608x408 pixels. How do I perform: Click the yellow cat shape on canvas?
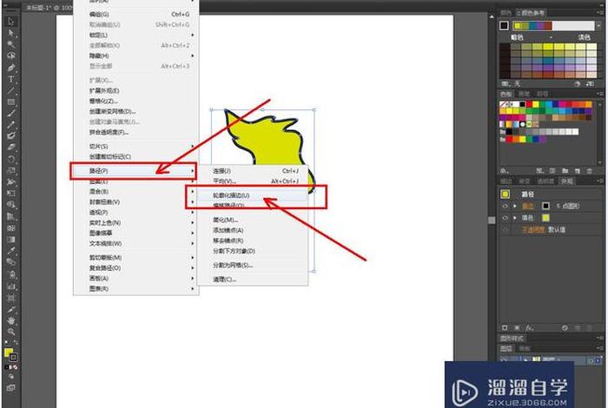pyautogui.click(x=271, y=140)
